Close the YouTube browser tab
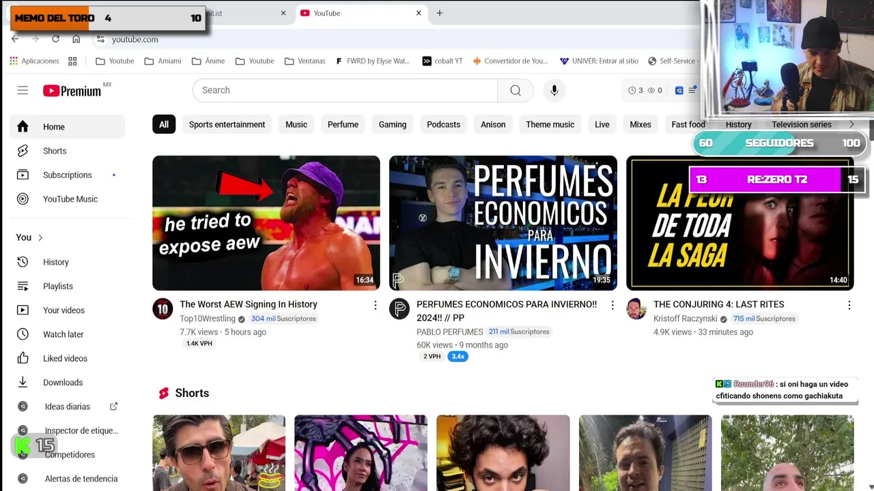Image resolution: width=874 pixels, height=491 pixels. 419,13
